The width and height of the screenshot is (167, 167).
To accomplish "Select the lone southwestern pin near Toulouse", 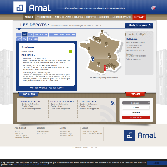I will click(99, 64).
